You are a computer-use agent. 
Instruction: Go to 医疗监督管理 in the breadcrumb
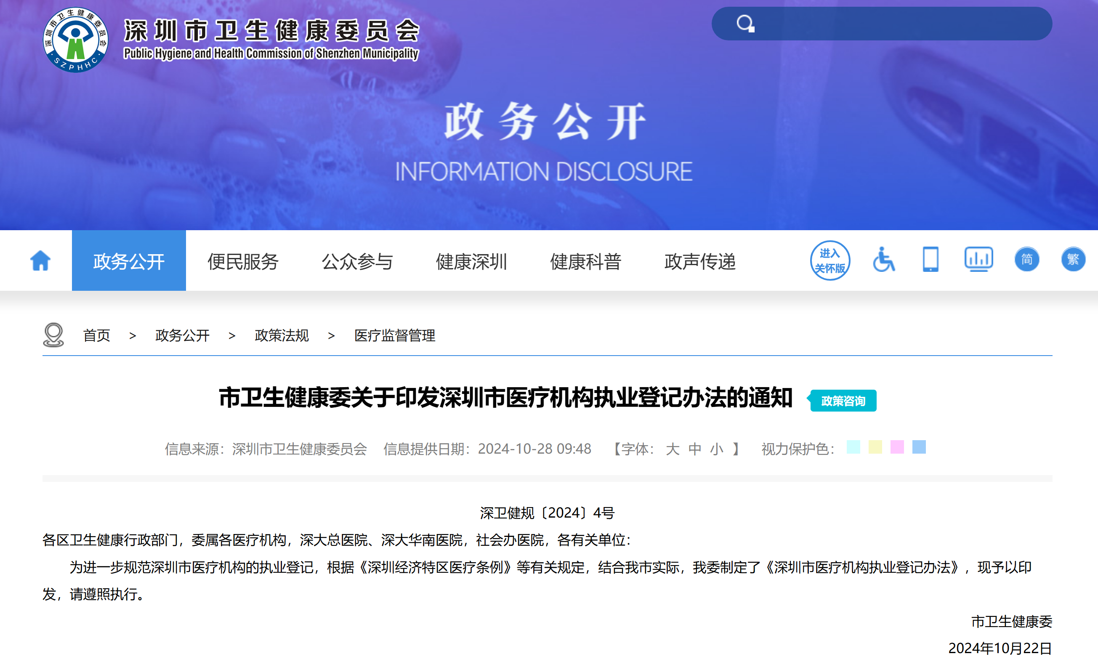pos(394,335)
